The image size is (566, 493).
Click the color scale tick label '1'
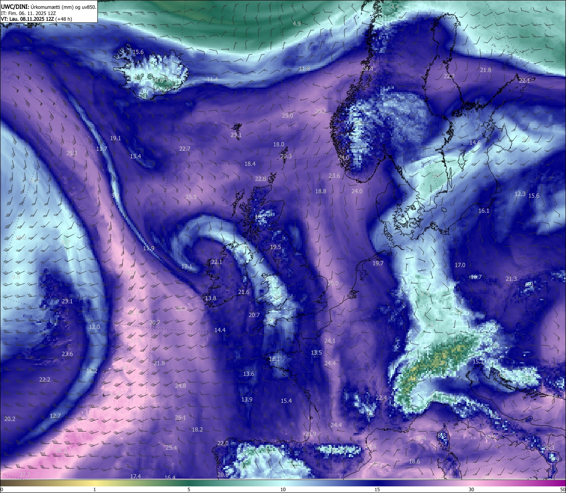(95, 489)
